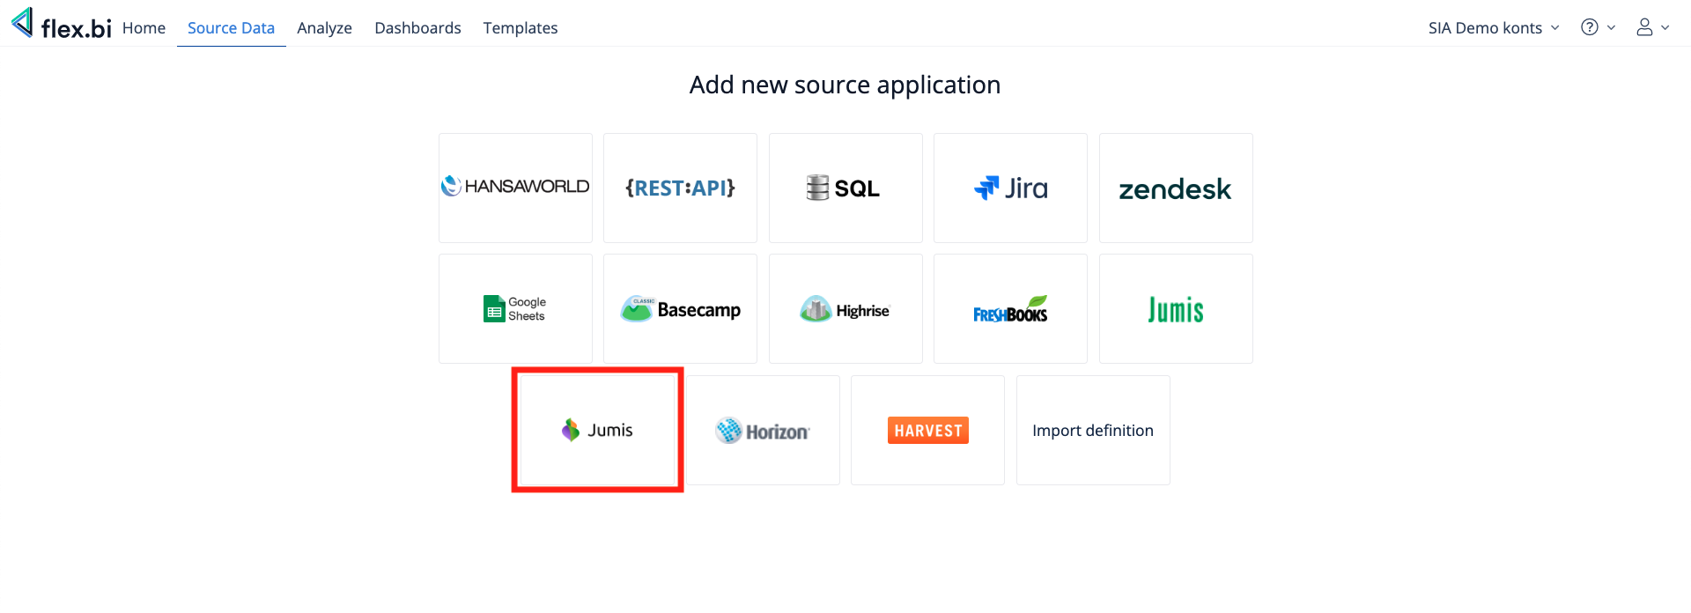Open the user profile dropdown
1691x613 pixels.
[x=1652, y=27]
